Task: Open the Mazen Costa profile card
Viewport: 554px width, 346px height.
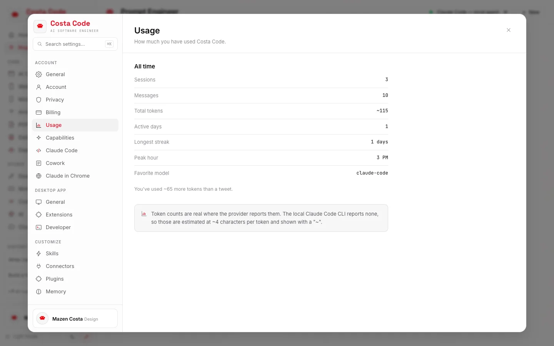Action: (x=75, y=318)
